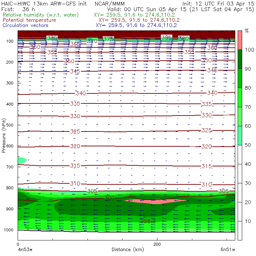Screen dimensions: 256x256
Task: Click the '10' colorbar label
Action: [248, 221]
